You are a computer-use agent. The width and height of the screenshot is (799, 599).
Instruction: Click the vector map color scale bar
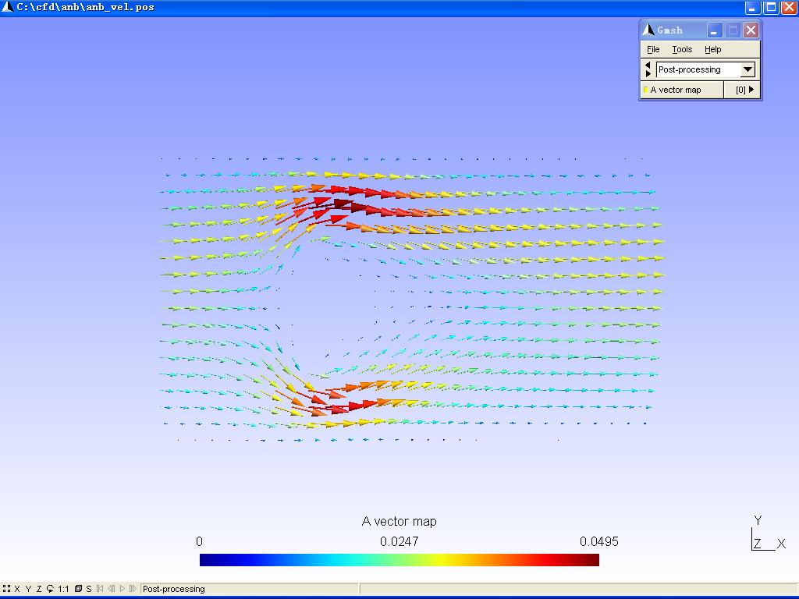(x=399, y=560)
